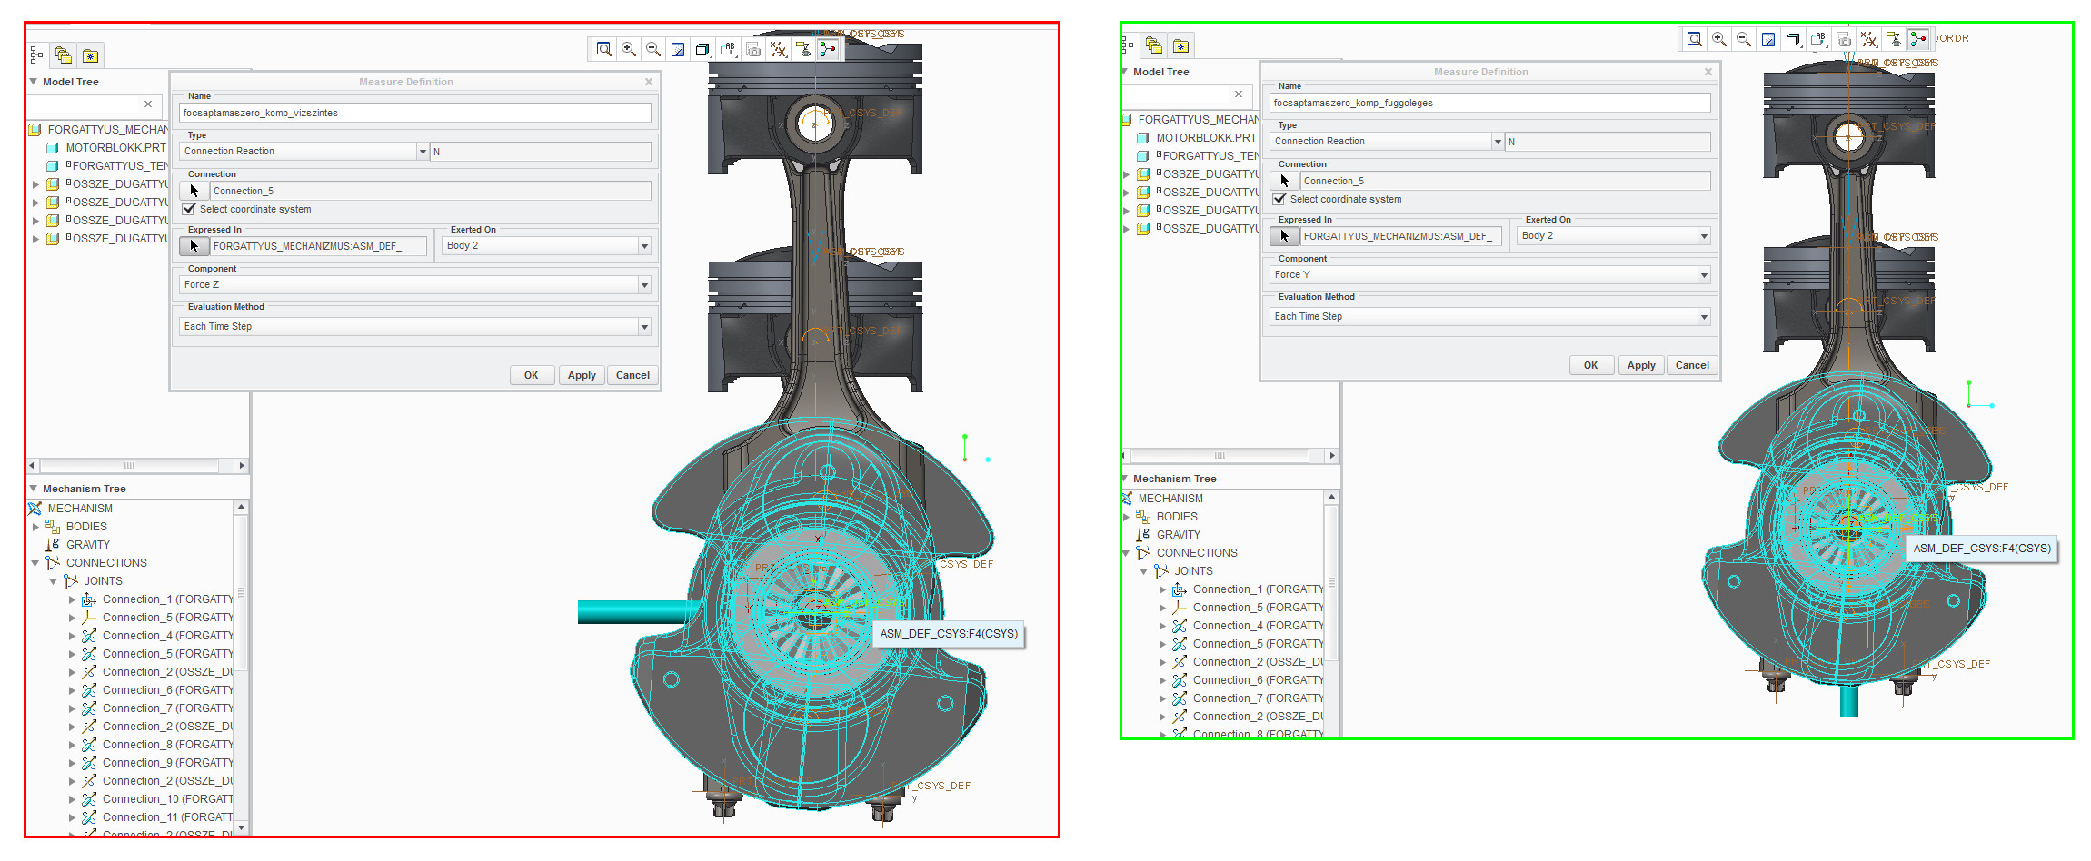Click Expressed In selection arrow in vizszintes dialog

pos(194,246)
